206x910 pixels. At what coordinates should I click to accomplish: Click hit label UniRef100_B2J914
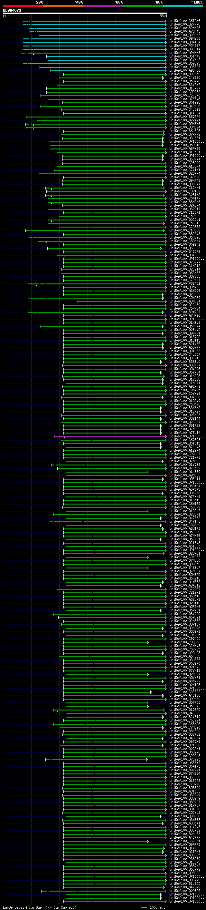click(185, 270)
